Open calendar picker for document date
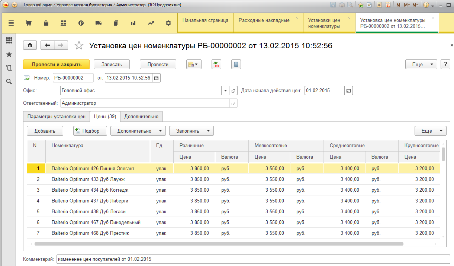The height and width of the screenshot is (266, 454). [x=157, y=78]
